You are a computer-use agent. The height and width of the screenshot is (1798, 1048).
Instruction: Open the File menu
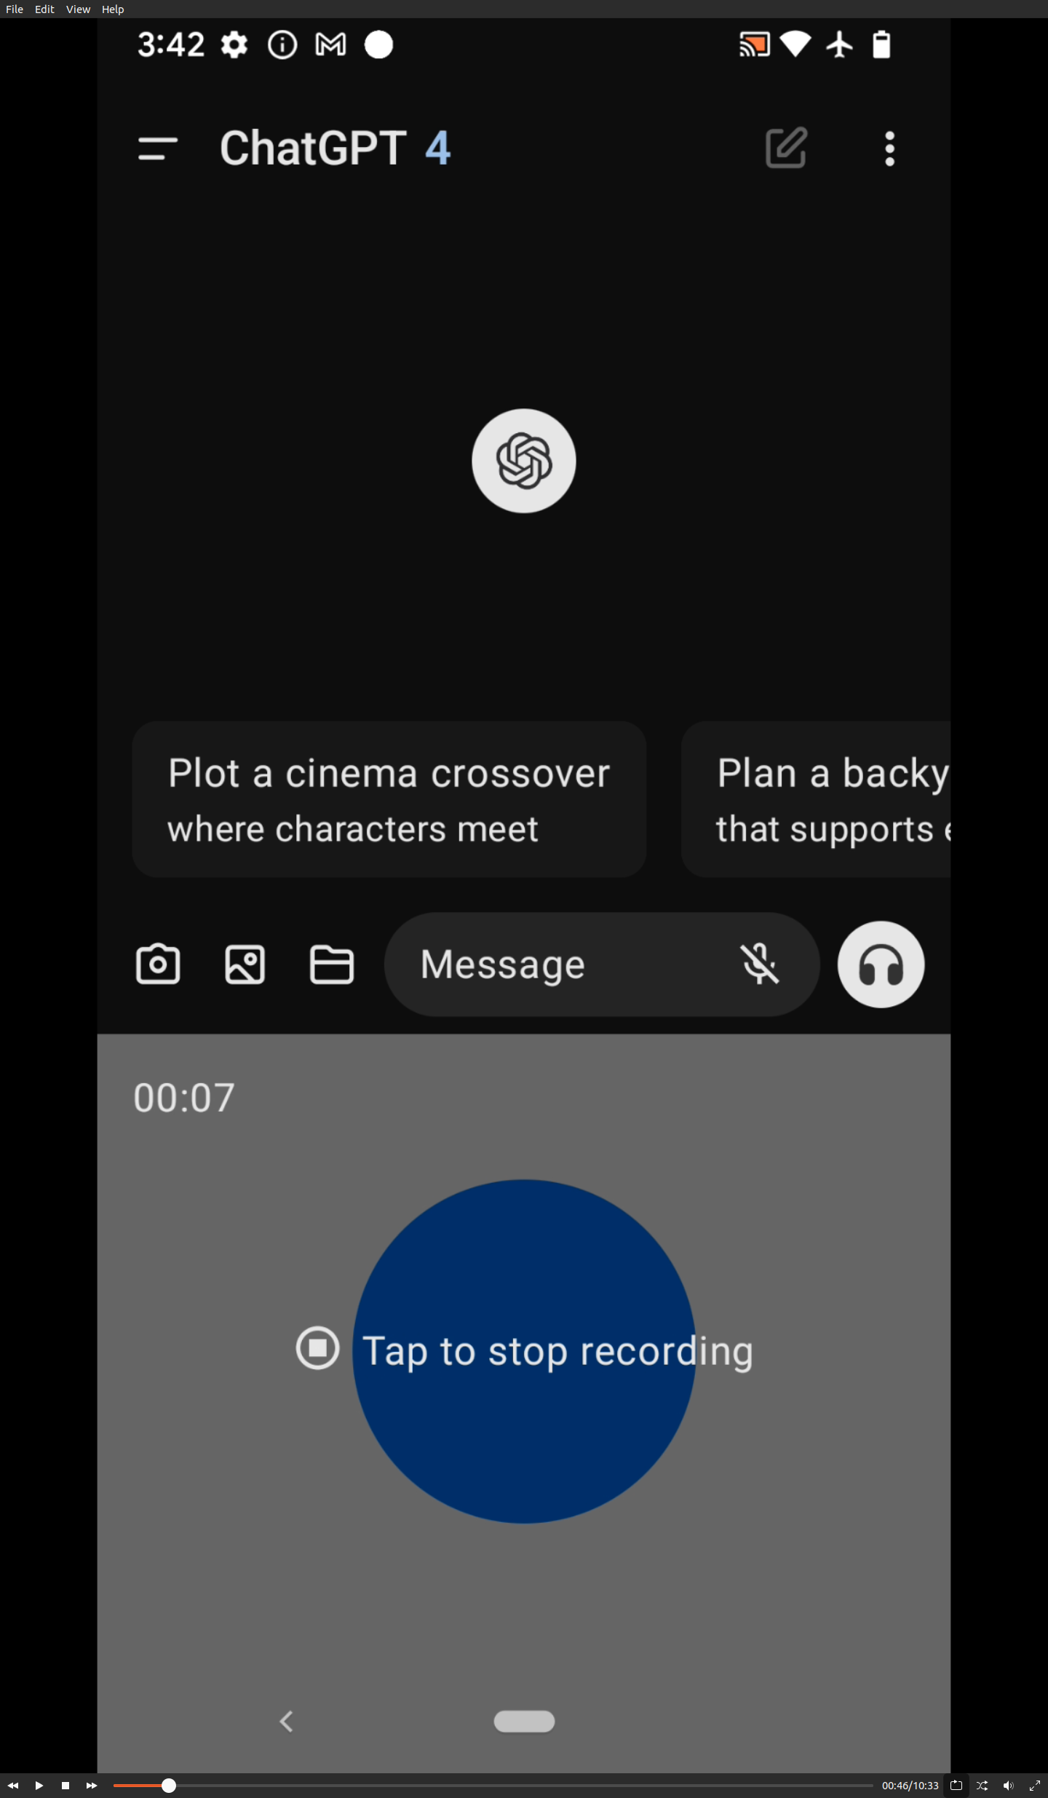15,9
